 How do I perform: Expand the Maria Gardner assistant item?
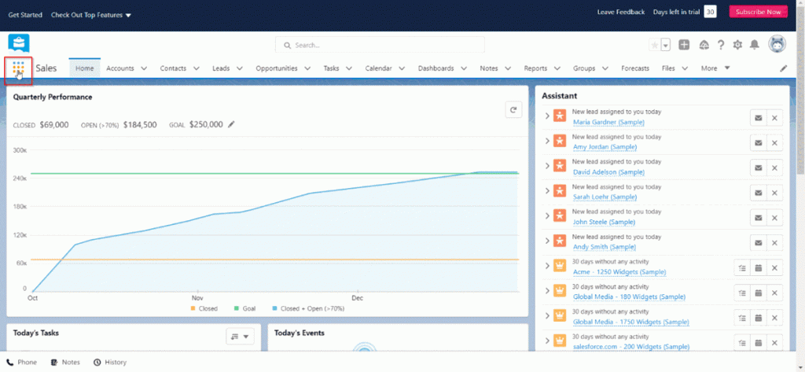547,117
